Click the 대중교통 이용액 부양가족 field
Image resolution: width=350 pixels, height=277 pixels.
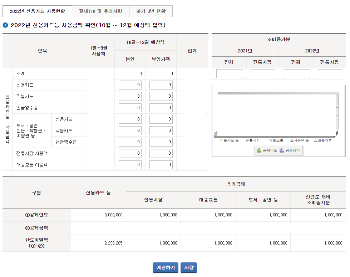click(x=161, y=165)
